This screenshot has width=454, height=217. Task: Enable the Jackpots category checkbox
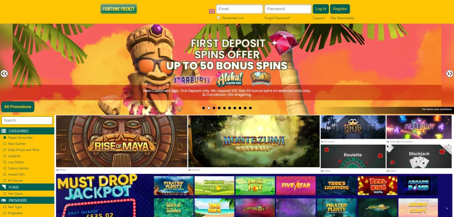[5, 156]
